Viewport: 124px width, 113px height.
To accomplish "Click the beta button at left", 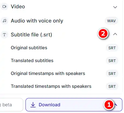I will click(11, 105).
